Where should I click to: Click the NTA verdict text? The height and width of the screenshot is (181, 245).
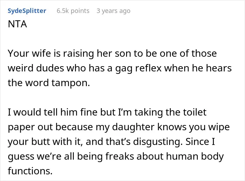tap(17, 24)
